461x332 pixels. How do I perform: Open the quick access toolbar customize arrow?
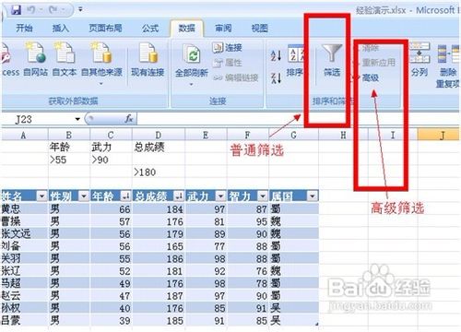click(80, 9)
